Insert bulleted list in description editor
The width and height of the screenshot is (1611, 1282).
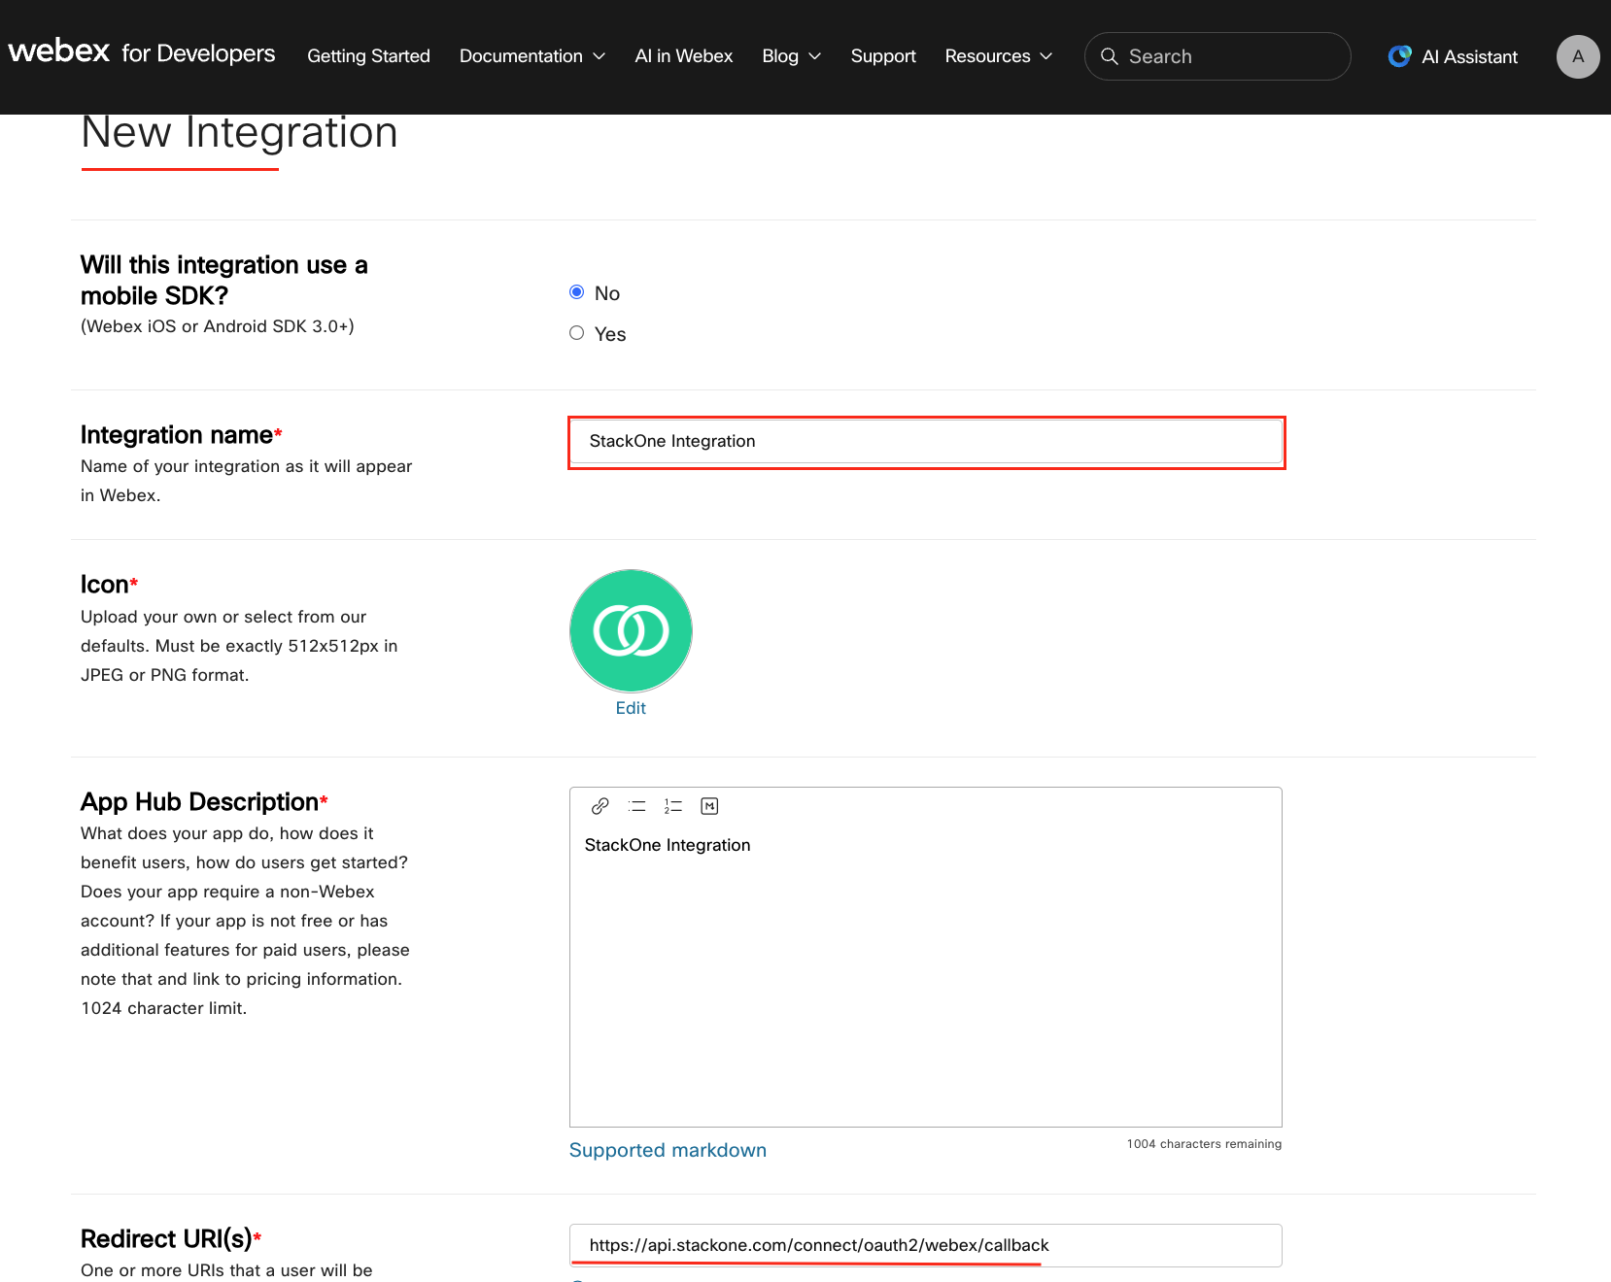pos(636,806)
